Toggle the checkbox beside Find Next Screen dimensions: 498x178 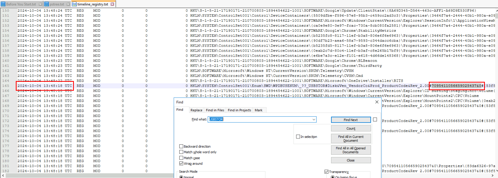tap(375, 120)
